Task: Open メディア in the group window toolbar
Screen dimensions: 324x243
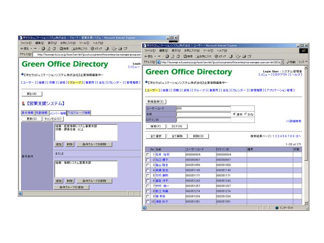Action: point(96,49)
